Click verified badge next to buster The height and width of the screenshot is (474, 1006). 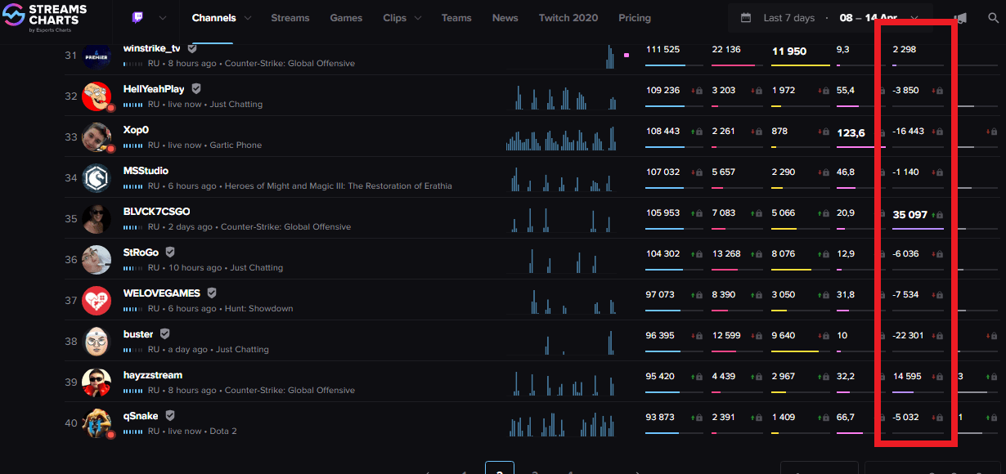tap(164, 333)
